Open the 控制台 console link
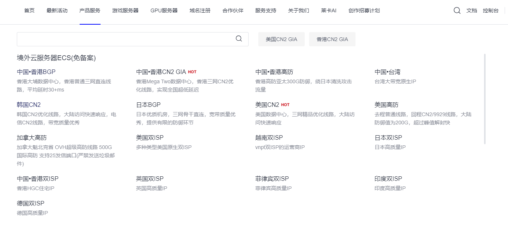The image size is (508, 226). [x=490, y=10]
